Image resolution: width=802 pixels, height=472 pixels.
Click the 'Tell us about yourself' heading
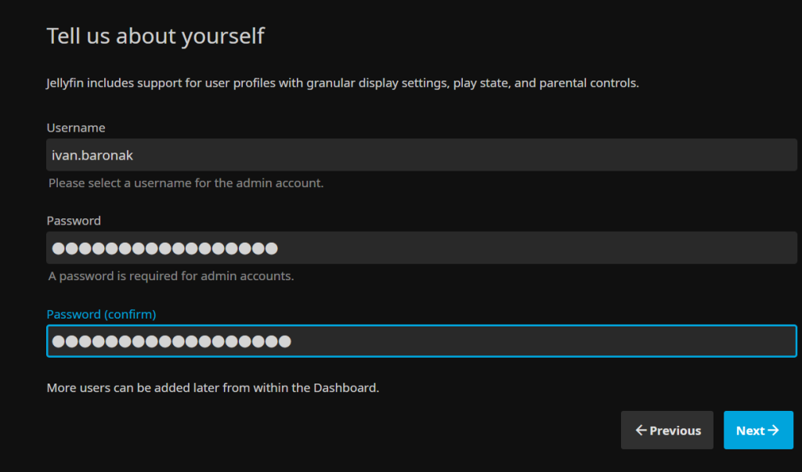tap(156, 36)
